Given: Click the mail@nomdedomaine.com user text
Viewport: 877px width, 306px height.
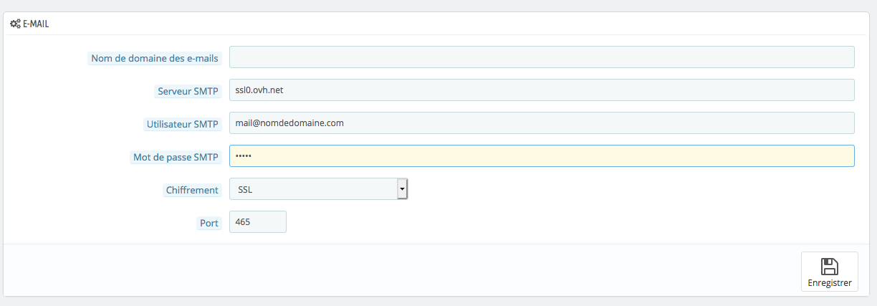Looking at the screenshot, I should pos(289,123).
